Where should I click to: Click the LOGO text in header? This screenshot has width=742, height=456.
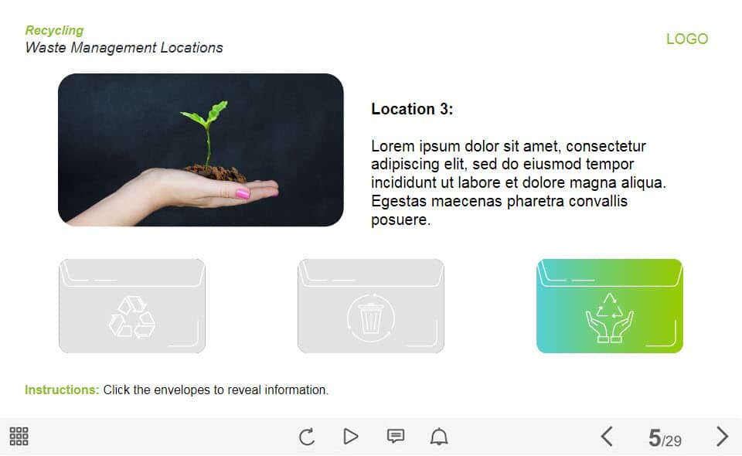(x=687, y=39)
